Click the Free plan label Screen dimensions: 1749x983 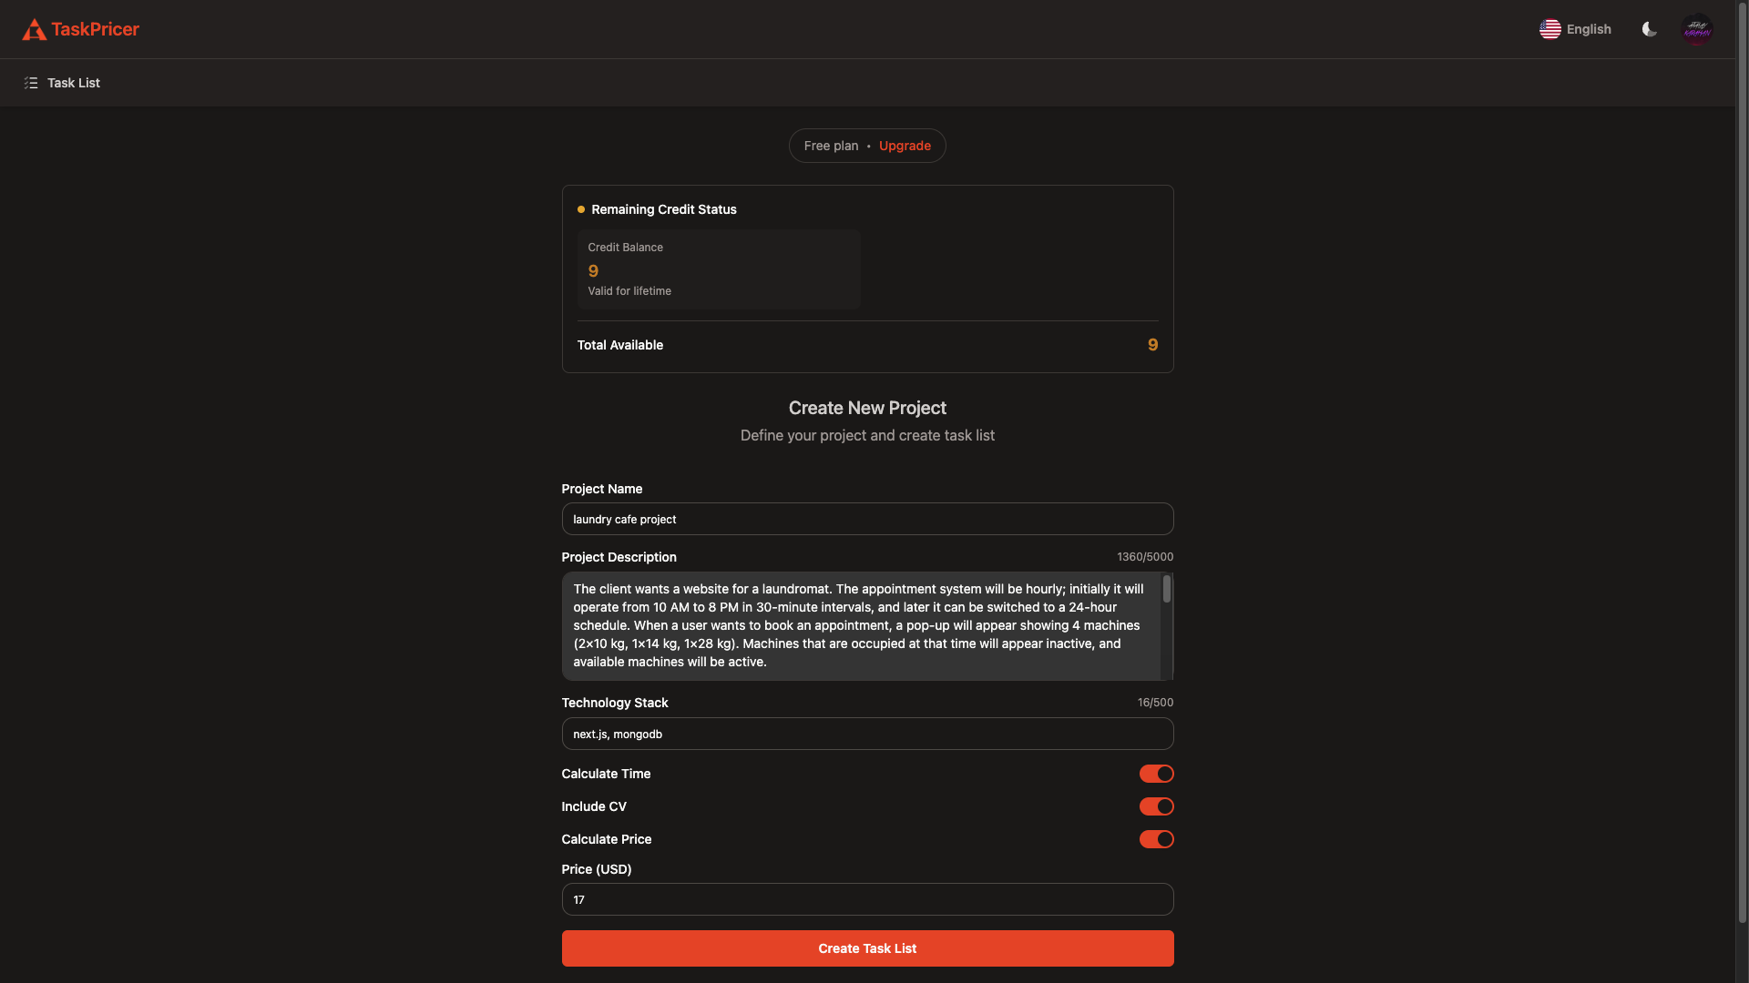[831, 146]
